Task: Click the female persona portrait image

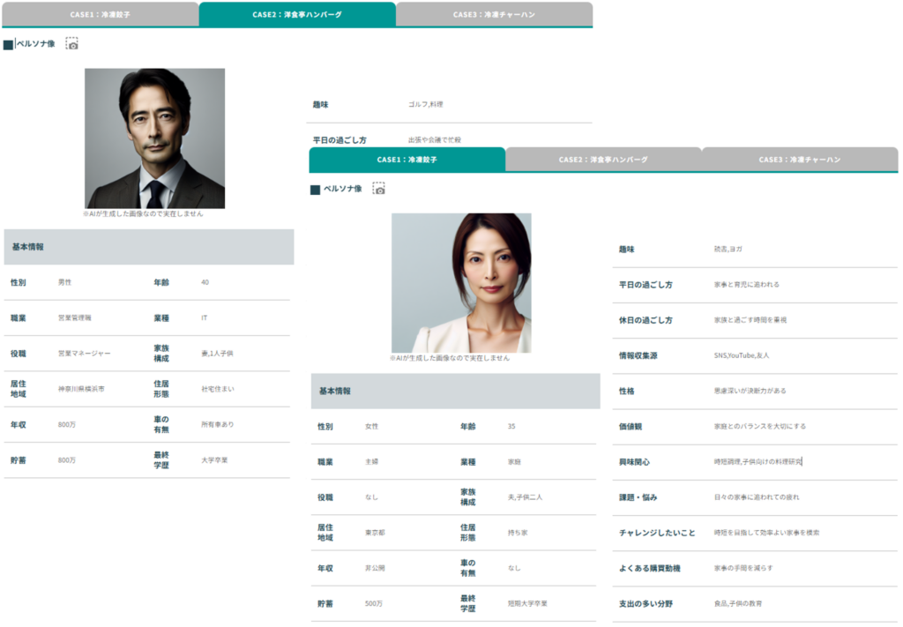Action: click(461, 283)
